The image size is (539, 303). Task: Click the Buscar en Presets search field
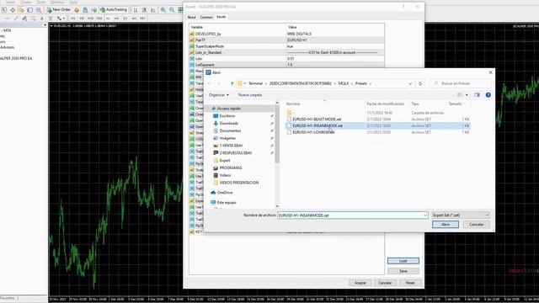coord(461,83)
